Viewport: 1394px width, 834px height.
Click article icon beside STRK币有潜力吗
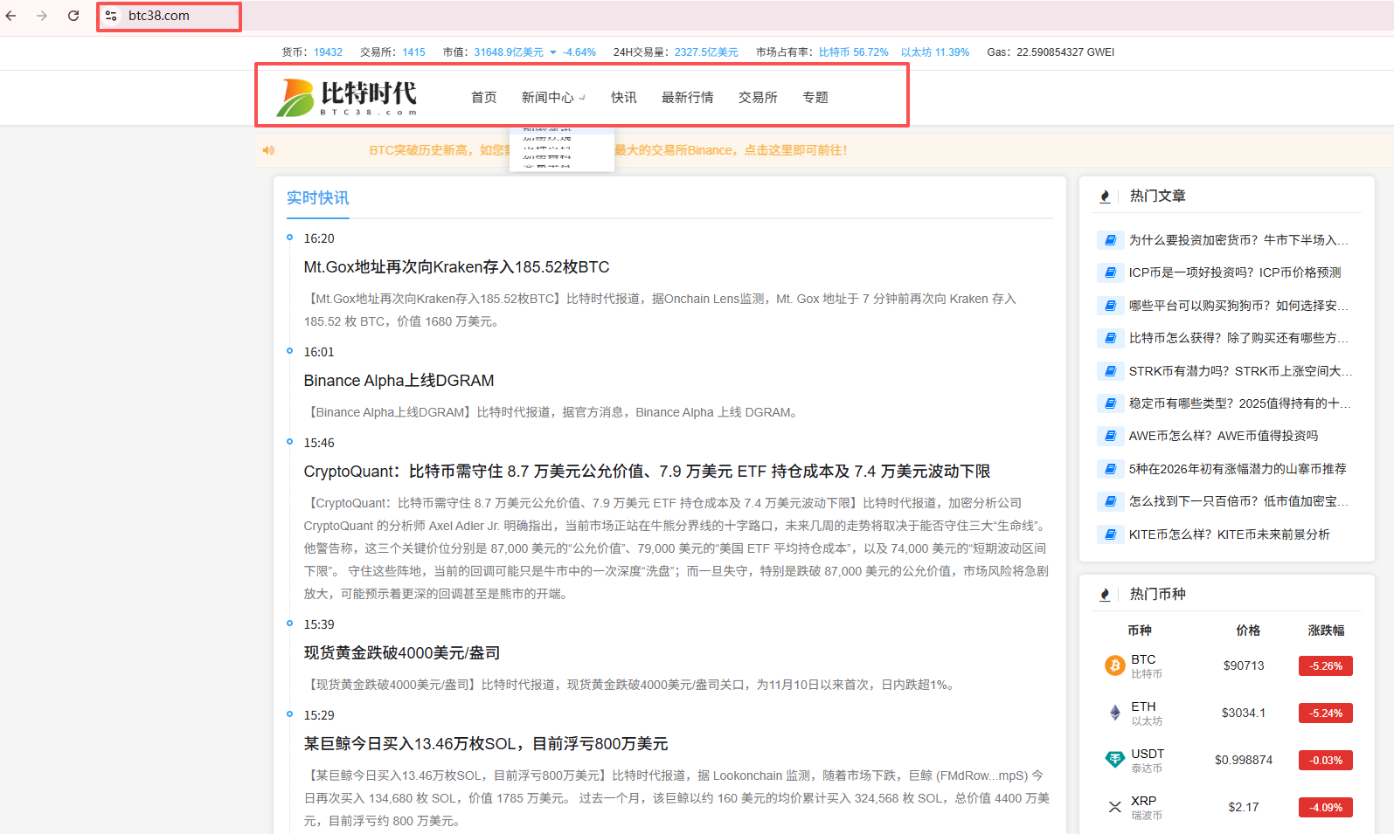1110,371
